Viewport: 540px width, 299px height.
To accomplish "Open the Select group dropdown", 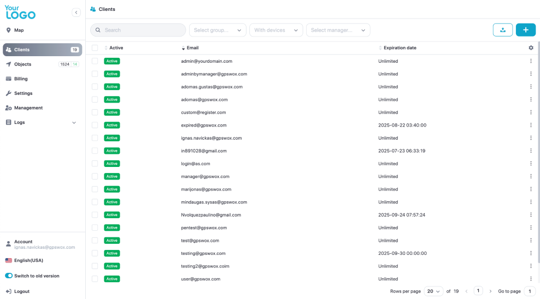I will 218,30.
